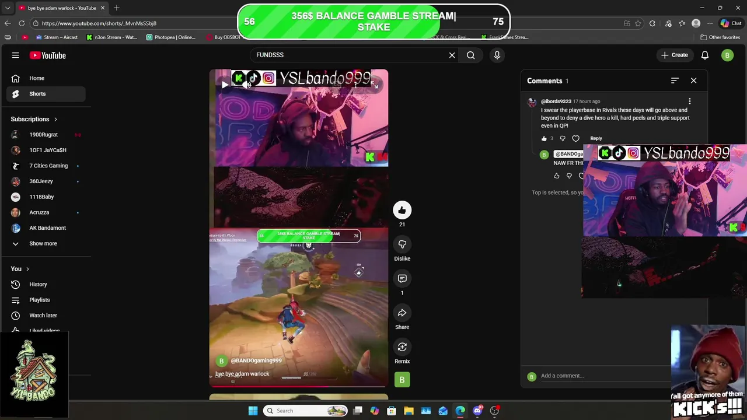Toggle the short's volume mute icon
The height and width of the screenshot is (420, 747).
(247, 85)
